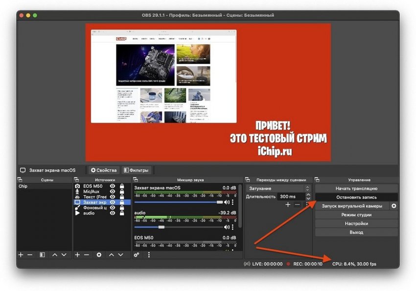Adjust the audio channel volume slider
The width and height of the screenshot is (416, 291).
tap(162, 227)
